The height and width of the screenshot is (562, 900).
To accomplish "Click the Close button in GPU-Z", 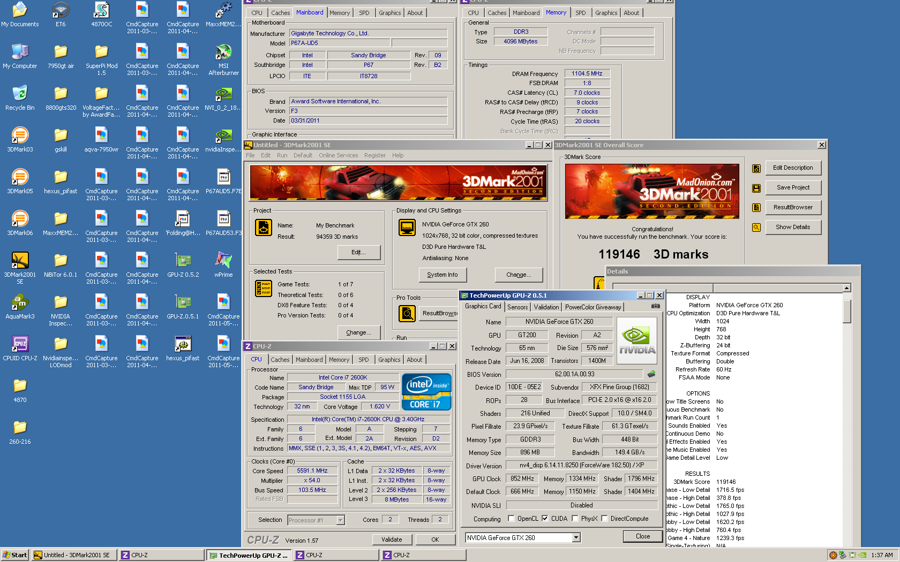I will pos(643,536).
